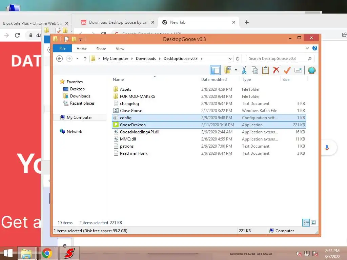Switch to the Share ribbon tab
The width and height of the screenshot is (347, 260).
[x=101, y=49]
